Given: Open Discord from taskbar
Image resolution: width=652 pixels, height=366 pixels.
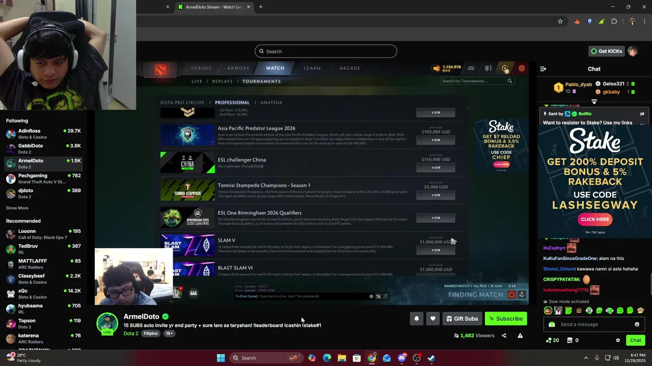Looking at the screenshot, I should [402, 358].
